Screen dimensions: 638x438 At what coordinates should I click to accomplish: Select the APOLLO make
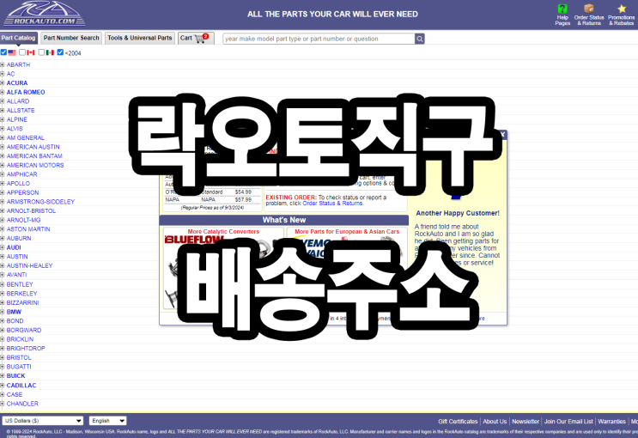[x=18, y=183]
